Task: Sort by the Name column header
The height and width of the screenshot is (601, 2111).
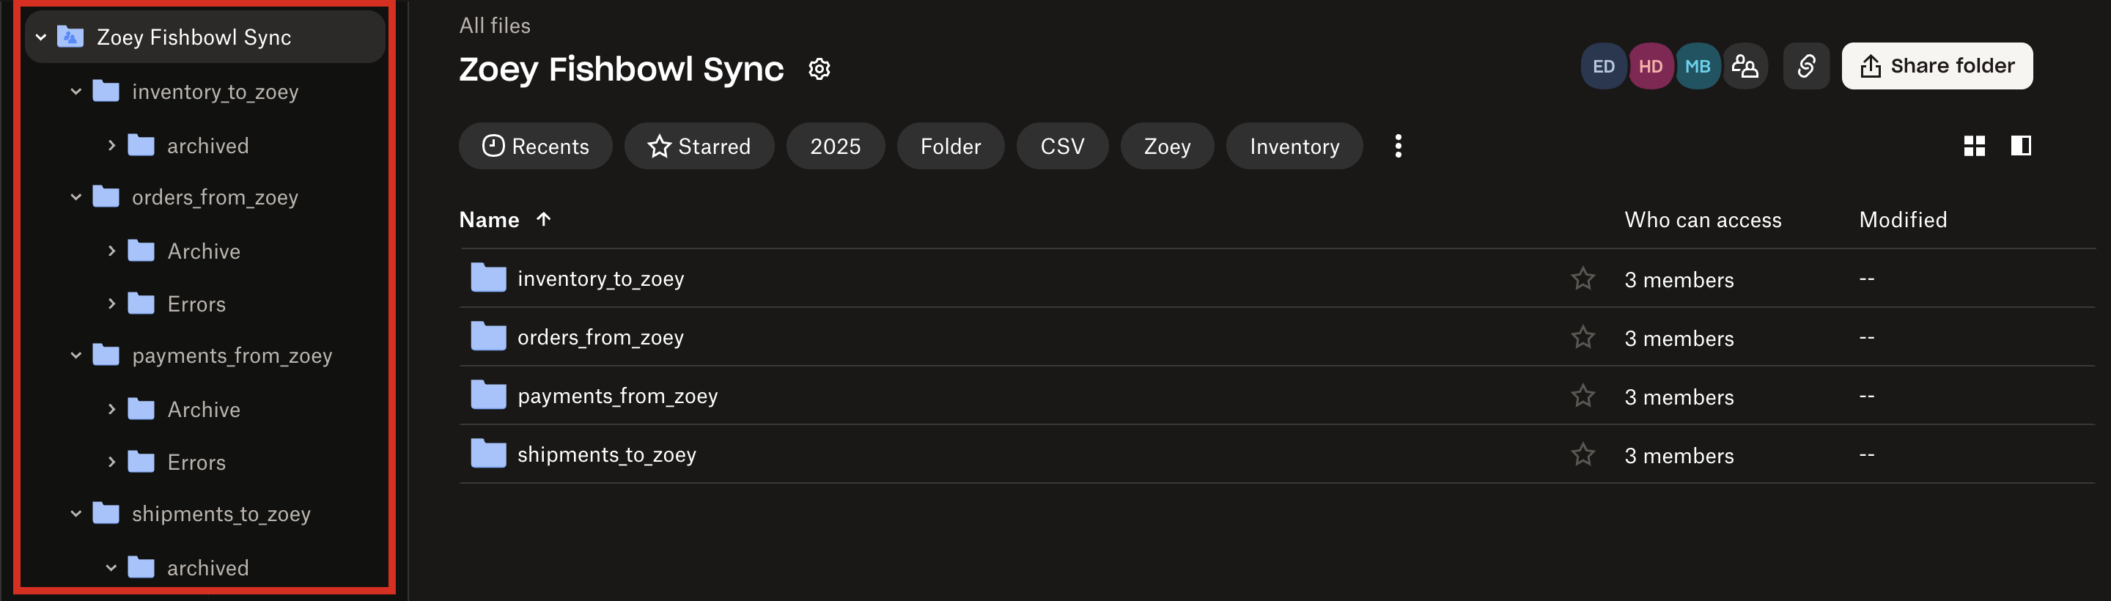Action: pyautogui.click(x=489, y=220)
